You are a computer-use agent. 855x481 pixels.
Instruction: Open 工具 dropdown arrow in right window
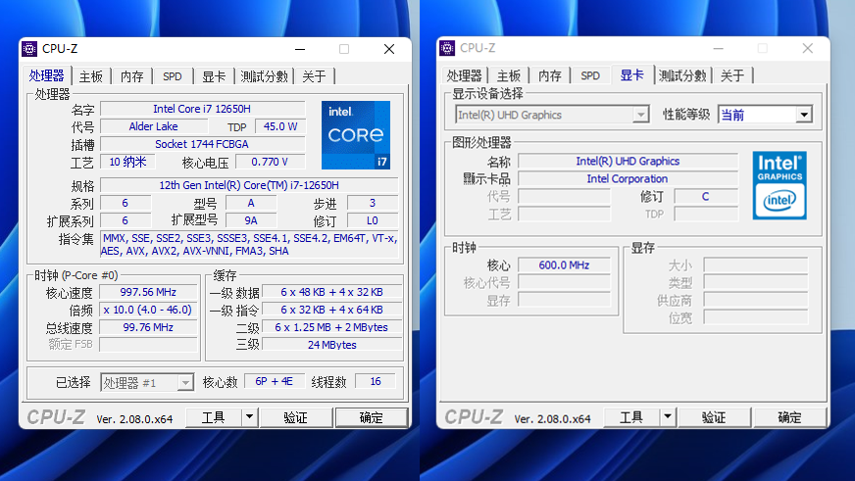pos(668,417)
